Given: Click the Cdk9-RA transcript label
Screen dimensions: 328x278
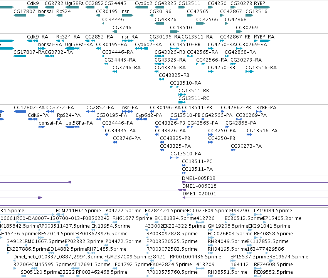Looking at the screenshot, I should tap(38, 37).
